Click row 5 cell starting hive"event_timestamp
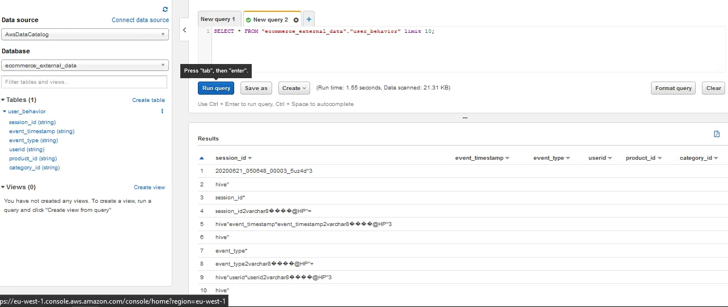 tap(303, 224)
